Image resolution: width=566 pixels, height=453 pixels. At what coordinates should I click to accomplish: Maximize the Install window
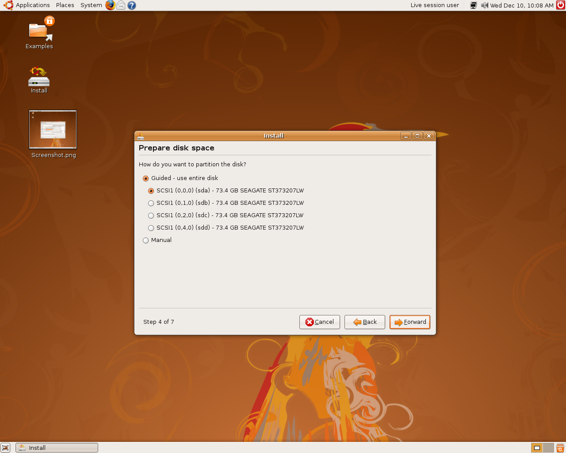click(417, 136)
